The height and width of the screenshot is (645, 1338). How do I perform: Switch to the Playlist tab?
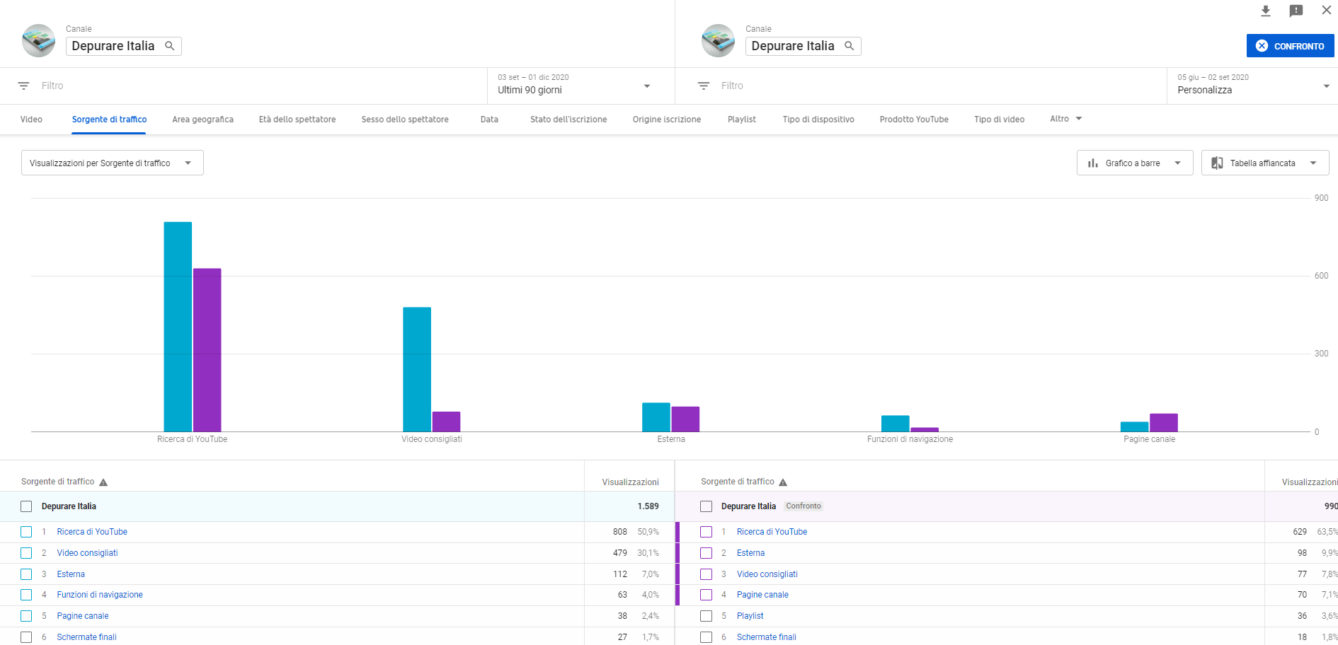click(x=742, y=120)
